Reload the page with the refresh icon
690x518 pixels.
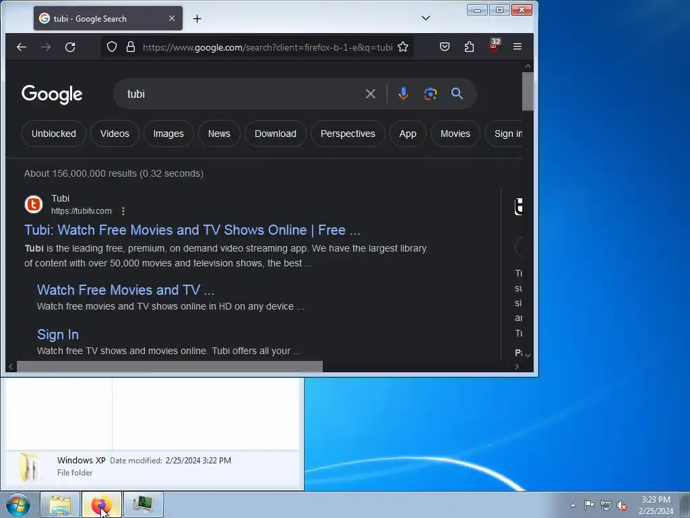pyautogui.click(x=70, y=47)
